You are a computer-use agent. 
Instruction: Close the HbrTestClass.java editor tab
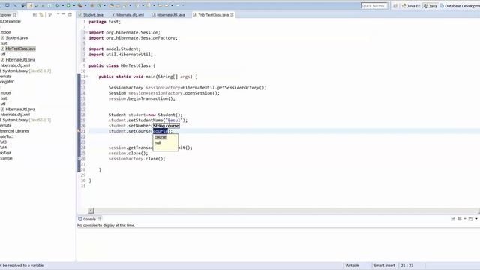click(x=232, y=15)
